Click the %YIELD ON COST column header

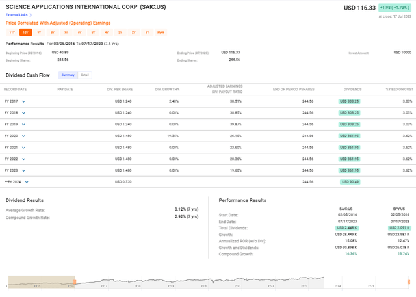(400, 90)
